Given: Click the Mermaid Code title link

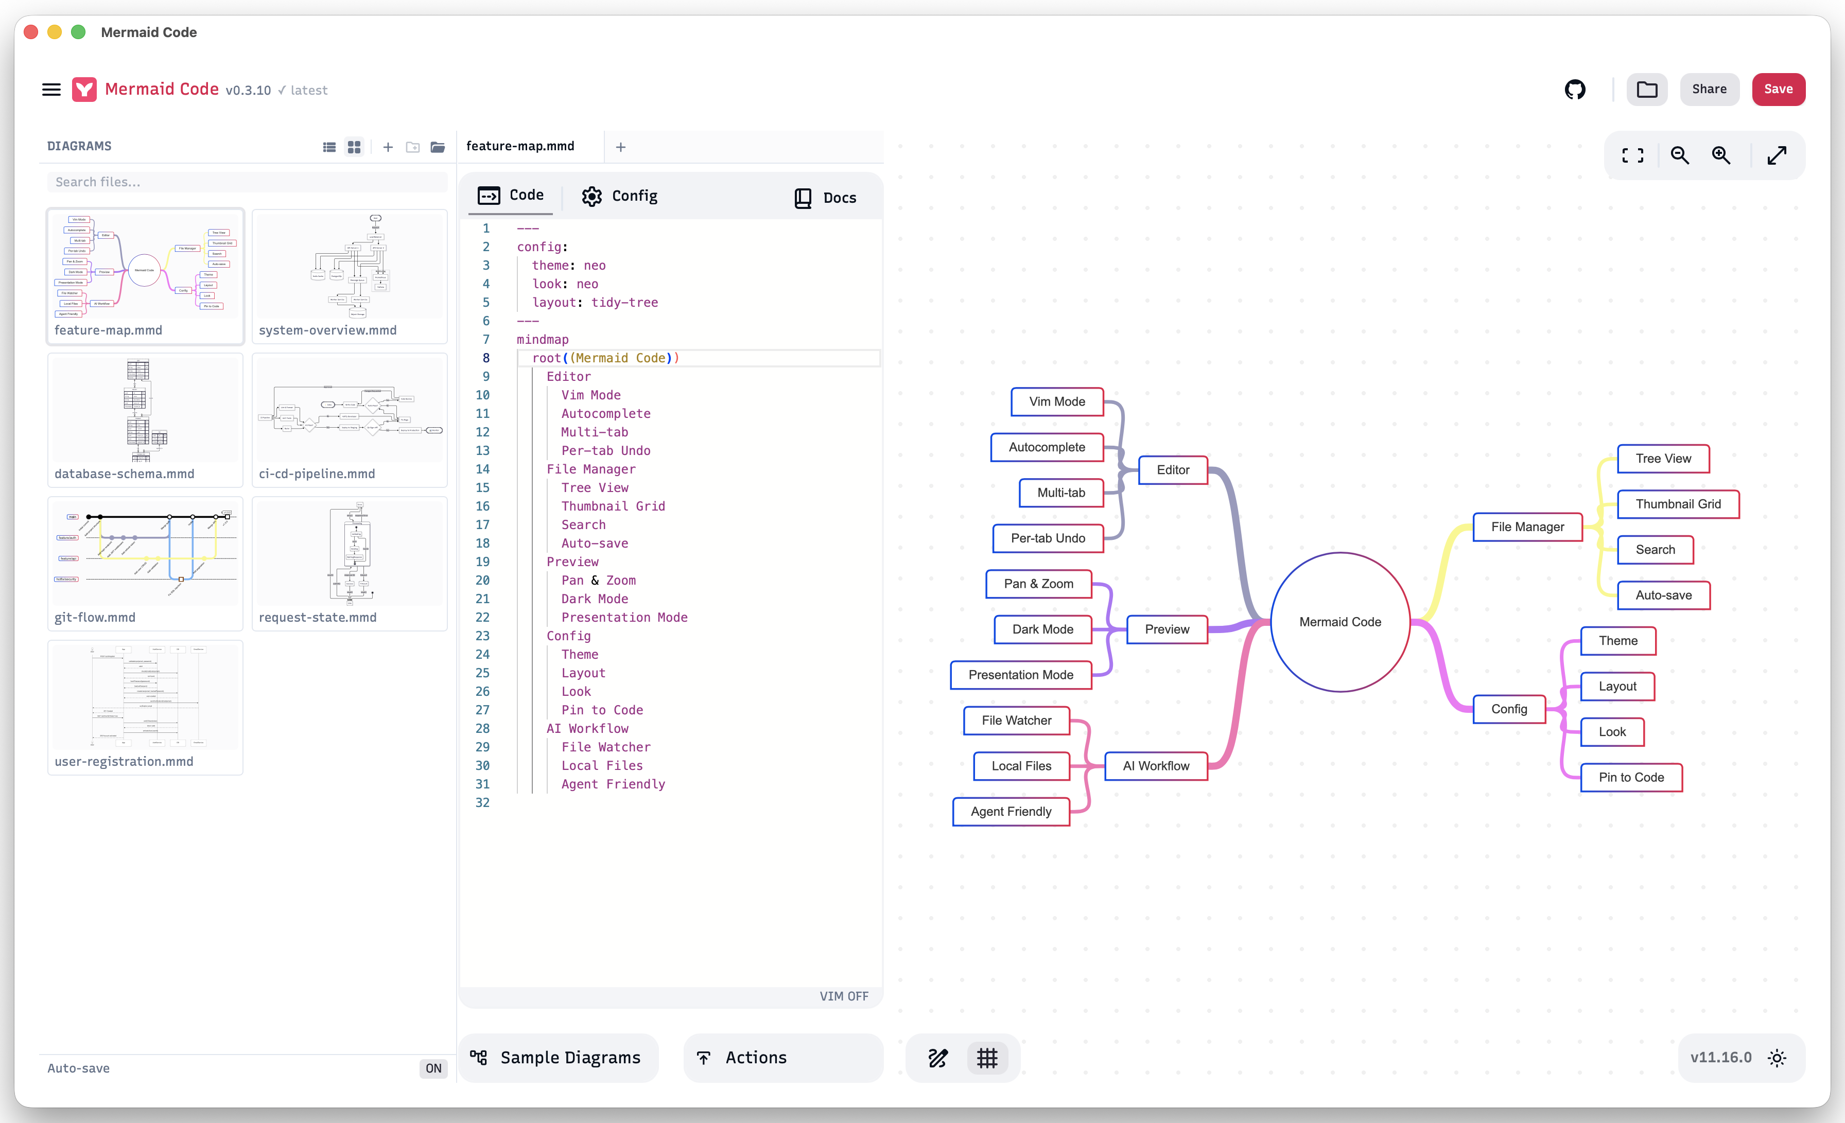Looking at the screenshot, I should point(162,90).
